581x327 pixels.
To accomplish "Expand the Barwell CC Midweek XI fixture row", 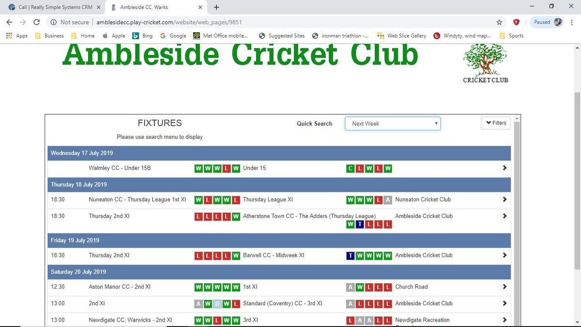I will click(x=505, y=255).
